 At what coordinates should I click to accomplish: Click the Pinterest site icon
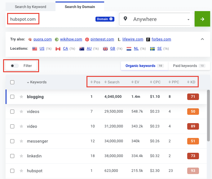click(x=87, y=40)
